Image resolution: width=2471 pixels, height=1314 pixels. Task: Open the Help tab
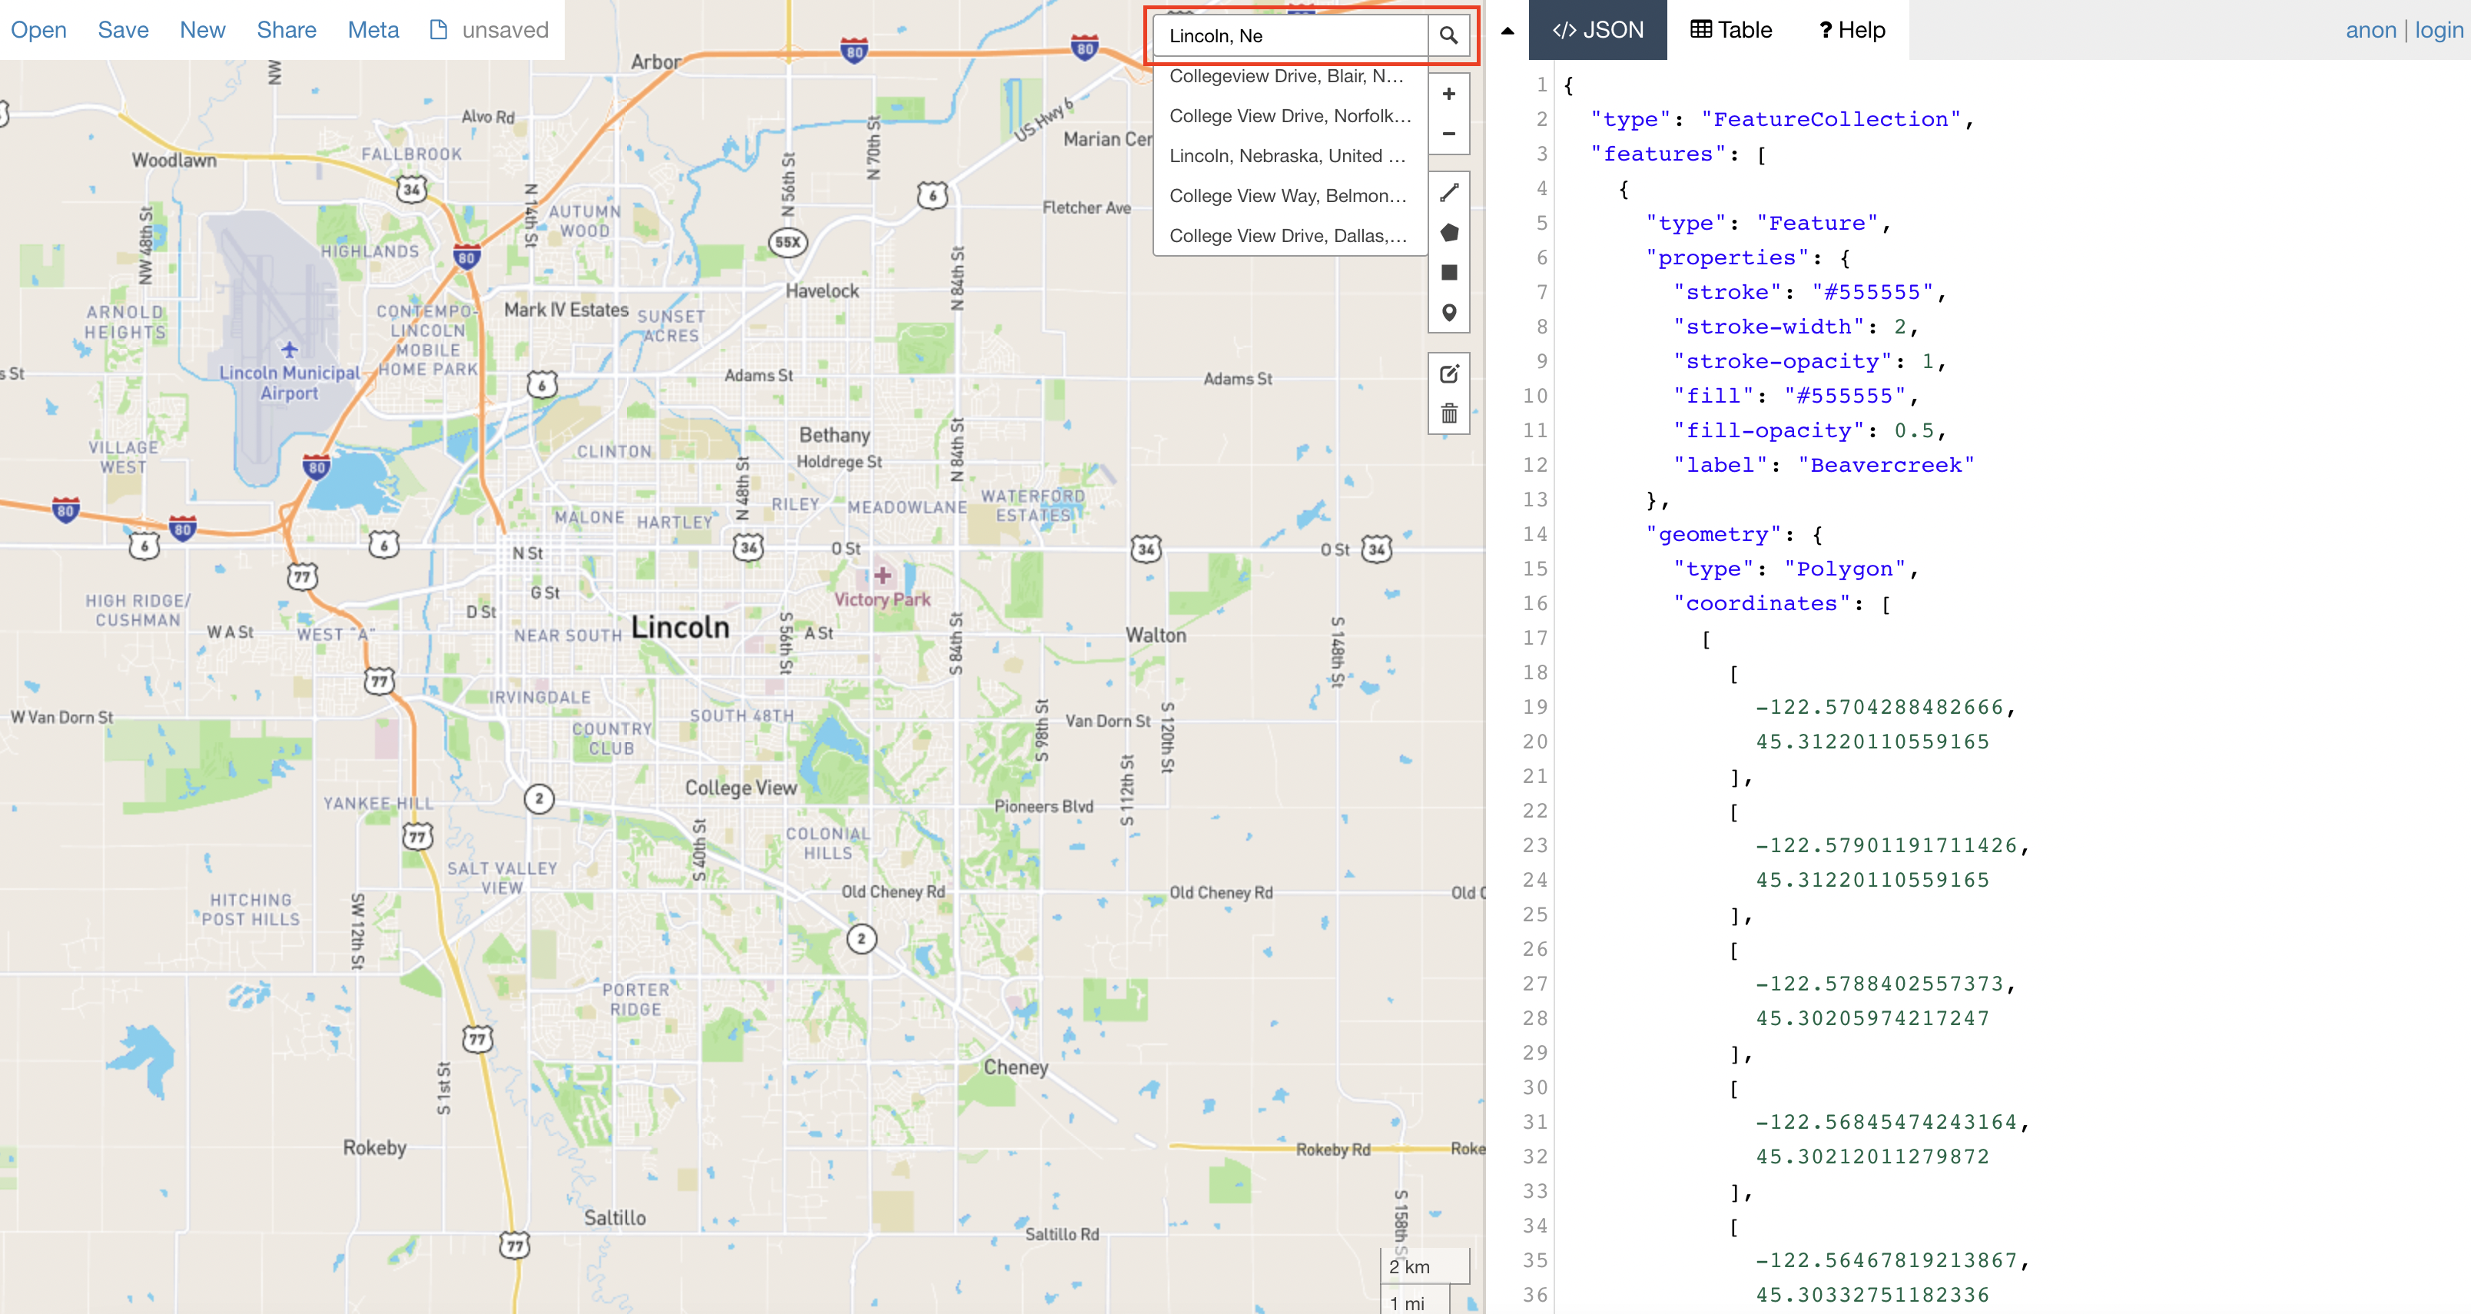pyautogui.click(x=1852, y=30)
